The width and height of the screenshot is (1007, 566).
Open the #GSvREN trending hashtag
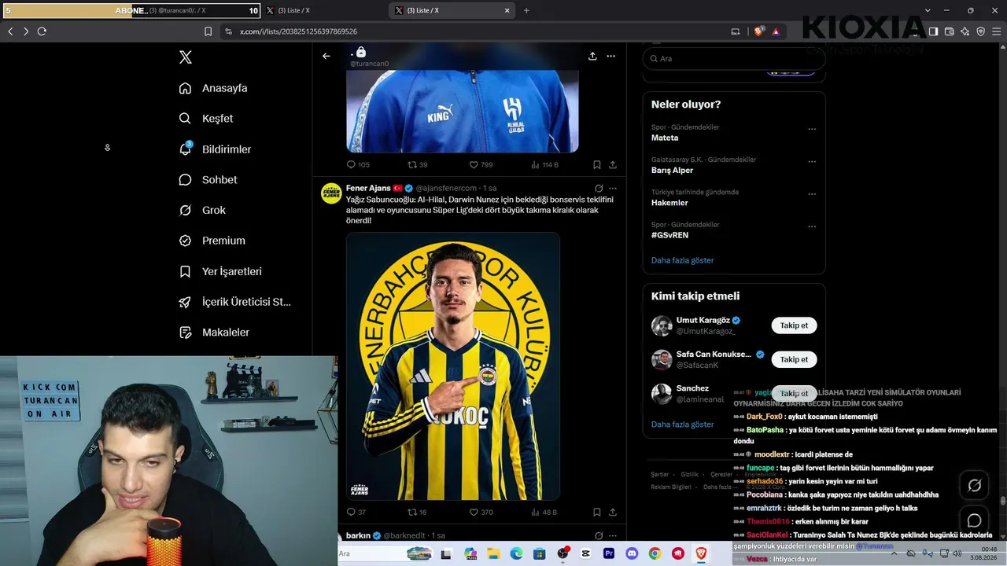(x=670, y=235)
